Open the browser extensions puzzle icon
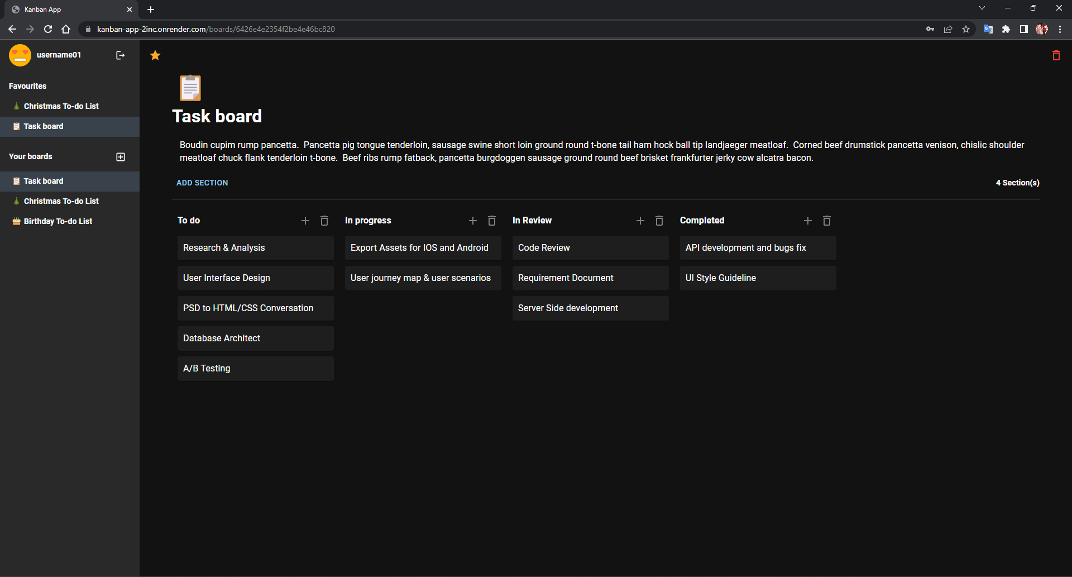1072x577 pixels. (1007, 29)
